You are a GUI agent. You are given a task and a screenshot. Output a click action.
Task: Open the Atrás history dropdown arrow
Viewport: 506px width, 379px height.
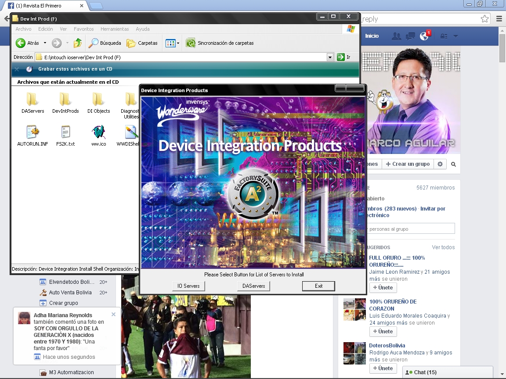[x=45, y=43]
